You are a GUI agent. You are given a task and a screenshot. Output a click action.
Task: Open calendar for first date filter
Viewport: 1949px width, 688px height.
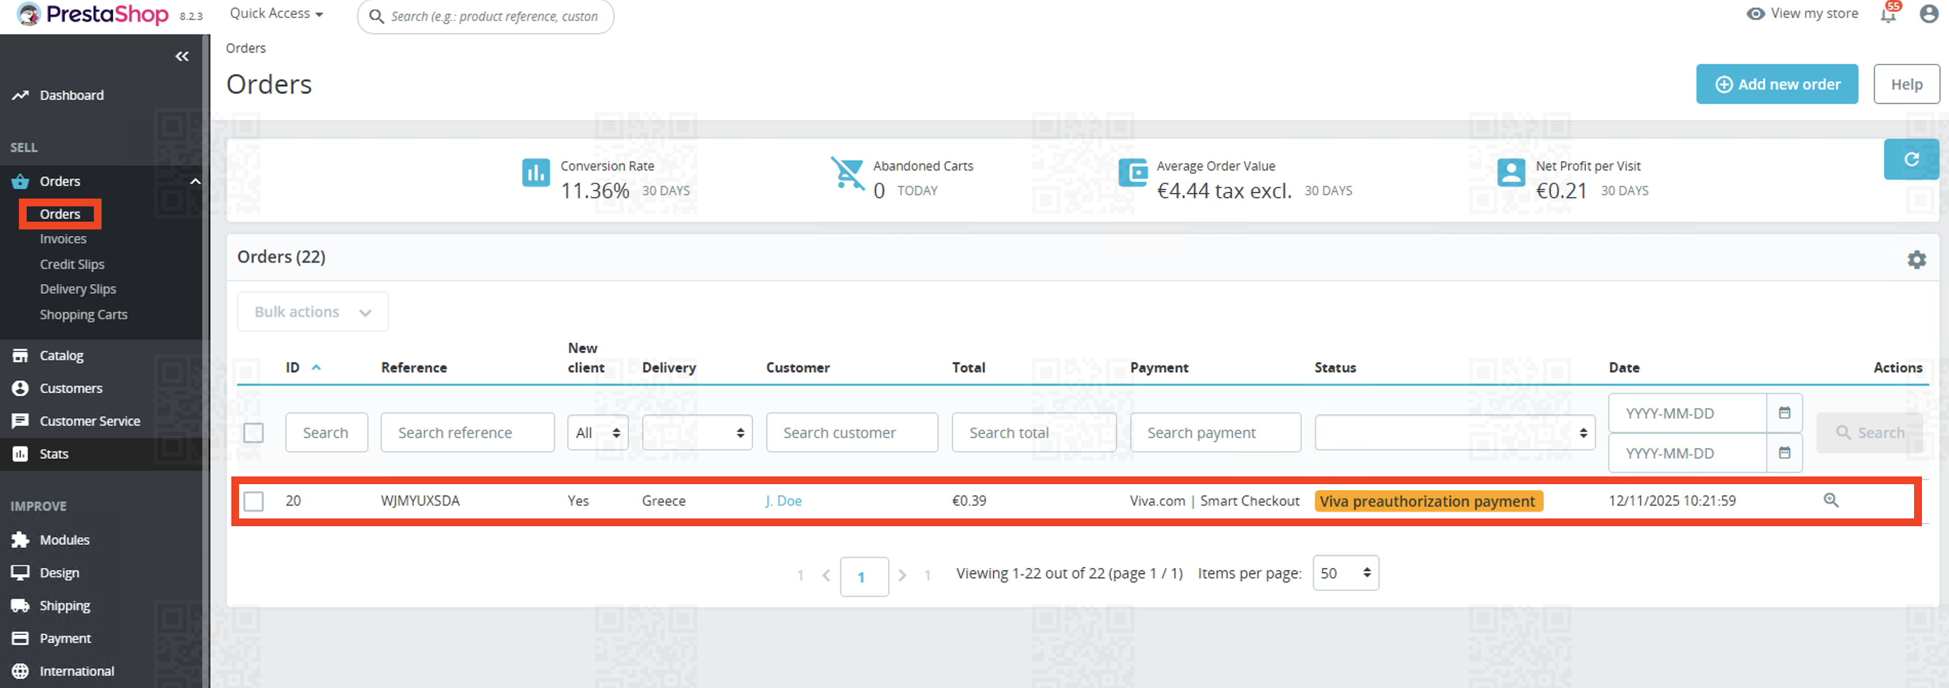pos(1784,413)
